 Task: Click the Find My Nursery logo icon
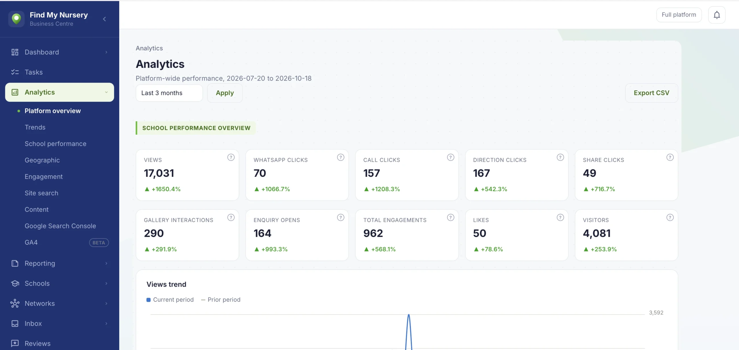[16, 19]
